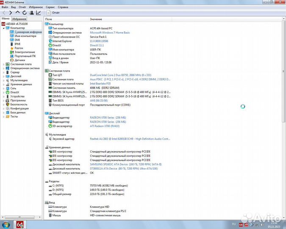Click the База данных icon in the tree
286x229 pixels.
pyautogui.click(x=8, y=112)
